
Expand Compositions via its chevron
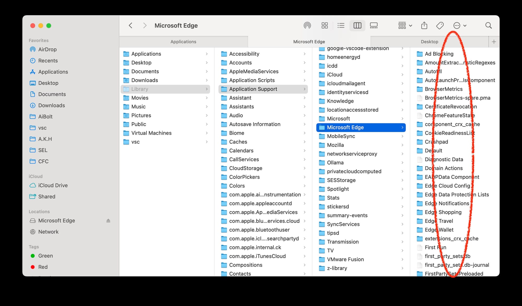pos(304,265)
